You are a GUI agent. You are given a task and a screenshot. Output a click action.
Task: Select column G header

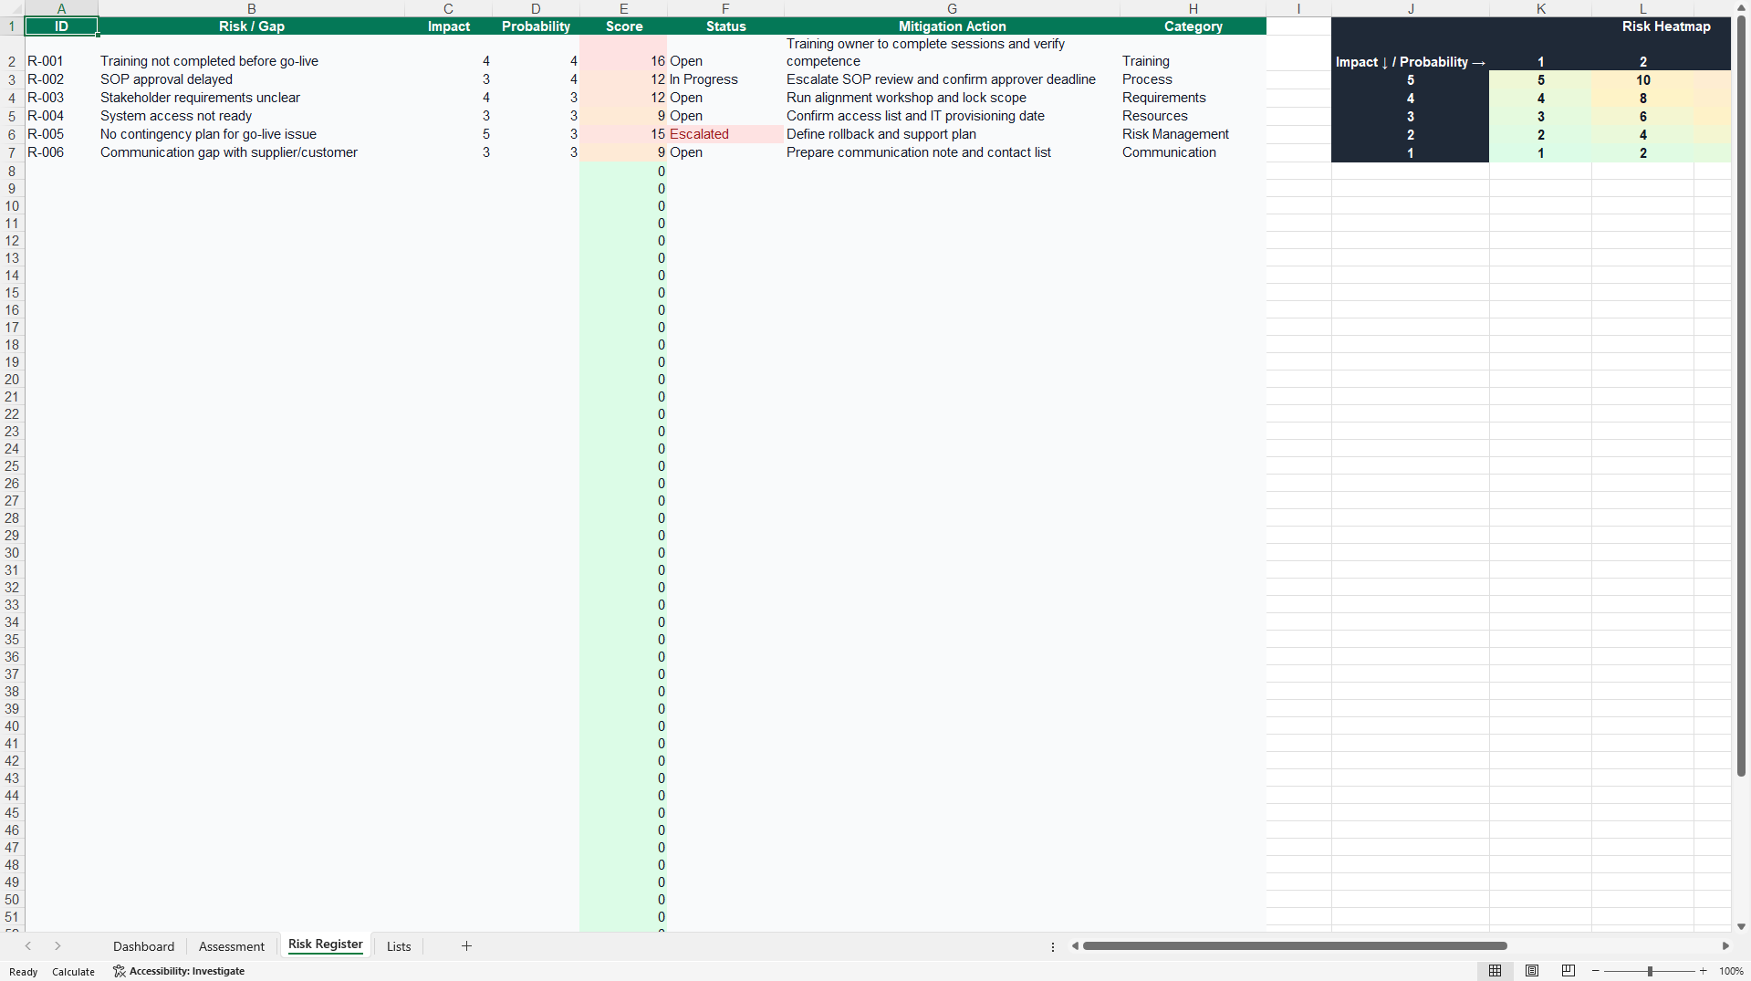952,8
